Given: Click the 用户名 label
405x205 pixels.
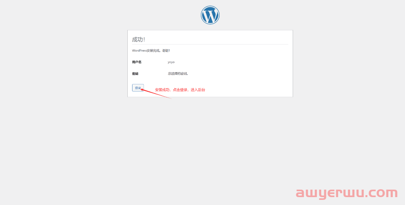Looking at the screenshot, I should pyautogui.click(x=136, y=62).
